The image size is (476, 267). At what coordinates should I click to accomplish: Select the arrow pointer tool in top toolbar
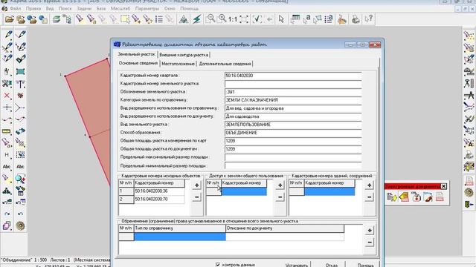pyautogui.click(x=281, y=19)
